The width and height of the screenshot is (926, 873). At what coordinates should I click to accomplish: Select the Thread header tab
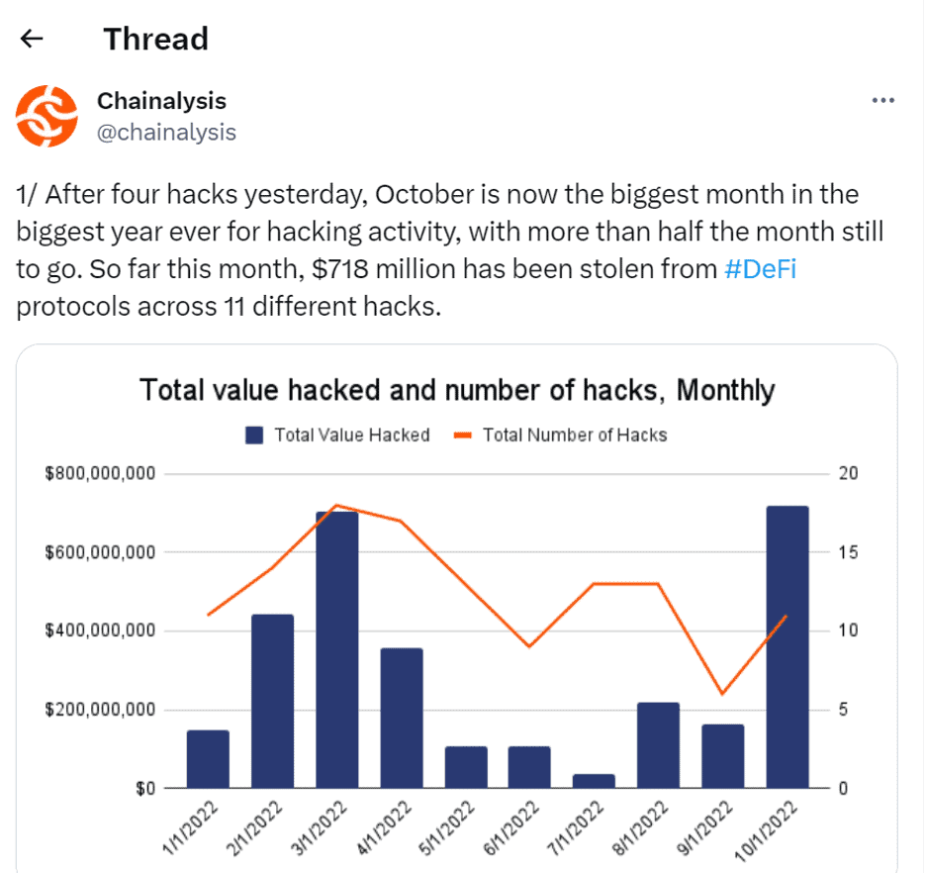pyautogui.click(x=155, y=39)
